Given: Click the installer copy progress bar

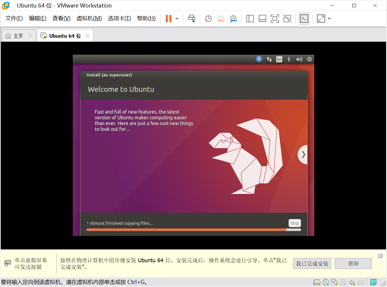Looking at the screenshot, I should click(193, 230).
